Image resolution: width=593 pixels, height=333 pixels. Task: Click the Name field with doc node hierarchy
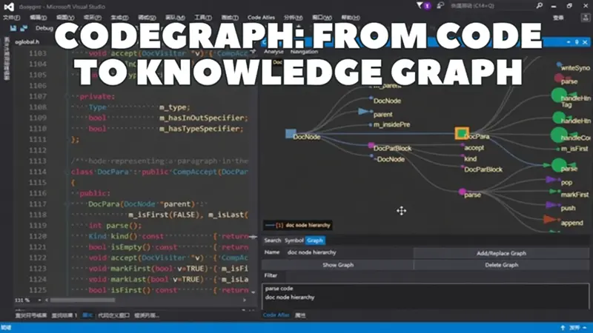click(x=349, y=252)
